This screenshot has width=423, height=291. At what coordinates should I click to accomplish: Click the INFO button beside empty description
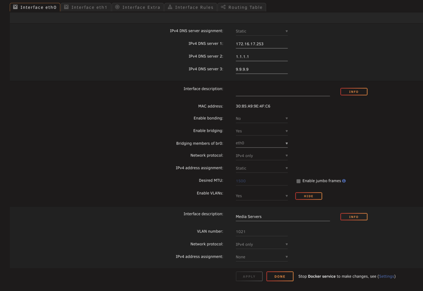pos(354,92)
